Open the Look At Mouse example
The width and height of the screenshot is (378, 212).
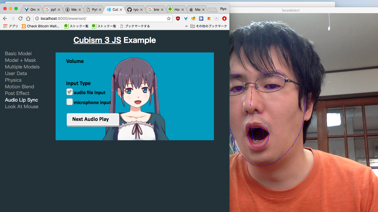pos(22,107)
